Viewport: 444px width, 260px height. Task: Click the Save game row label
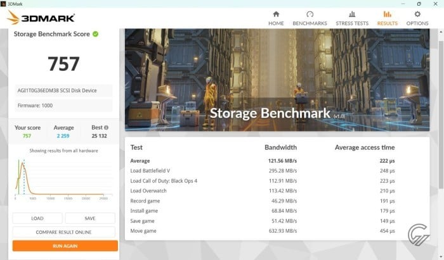(x=143, y=221)
